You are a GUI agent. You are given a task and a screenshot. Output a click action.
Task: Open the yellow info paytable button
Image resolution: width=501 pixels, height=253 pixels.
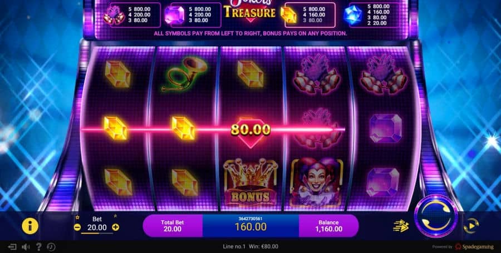pyautogui.click(x=30, y=226)
